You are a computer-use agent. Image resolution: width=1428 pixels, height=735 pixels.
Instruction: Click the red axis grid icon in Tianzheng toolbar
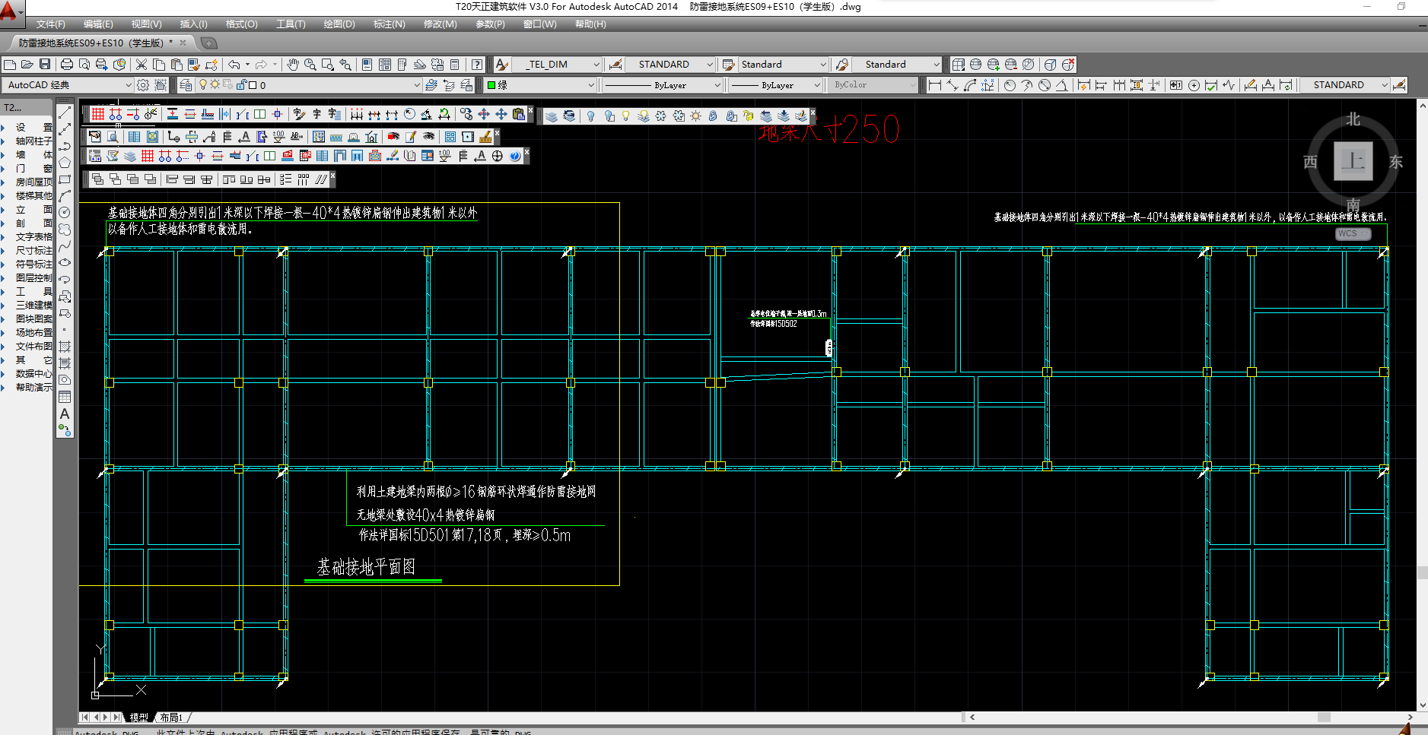98,114
